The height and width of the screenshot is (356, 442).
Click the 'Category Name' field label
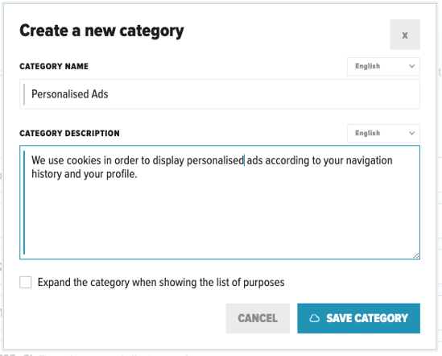click(54, 66)
